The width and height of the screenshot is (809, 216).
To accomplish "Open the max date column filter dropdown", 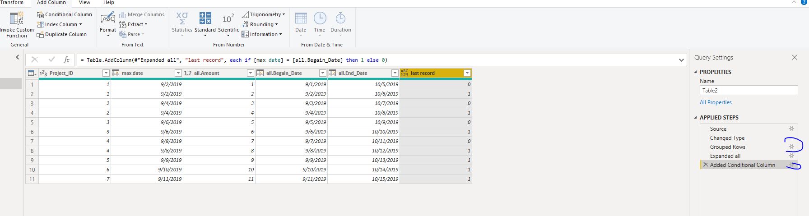I will pyautogui.click(x=178, y=73).
